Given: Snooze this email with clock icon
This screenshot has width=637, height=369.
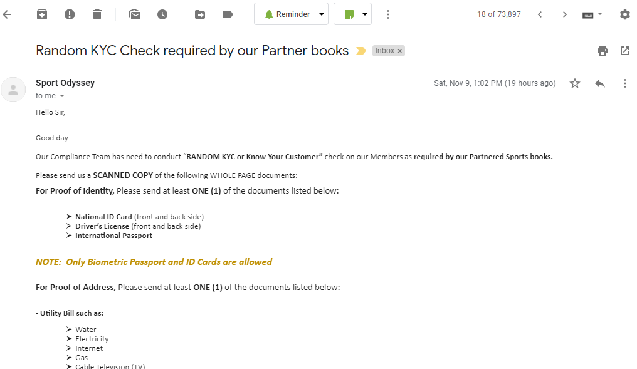Looking at the screenshot, I should pos(162,14).
